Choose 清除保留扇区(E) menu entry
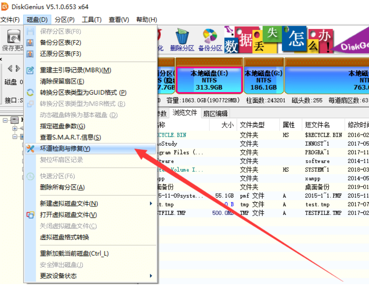 (91, 82)
